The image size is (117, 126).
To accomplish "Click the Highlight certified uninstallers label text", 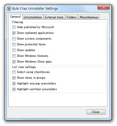I will point(37,89).
